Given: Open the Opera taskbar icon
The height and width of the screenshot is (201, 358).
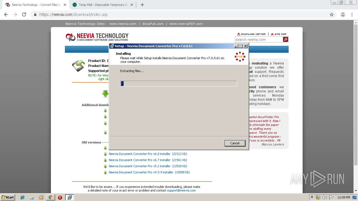Looking at the screenshot, I should 60,197.
